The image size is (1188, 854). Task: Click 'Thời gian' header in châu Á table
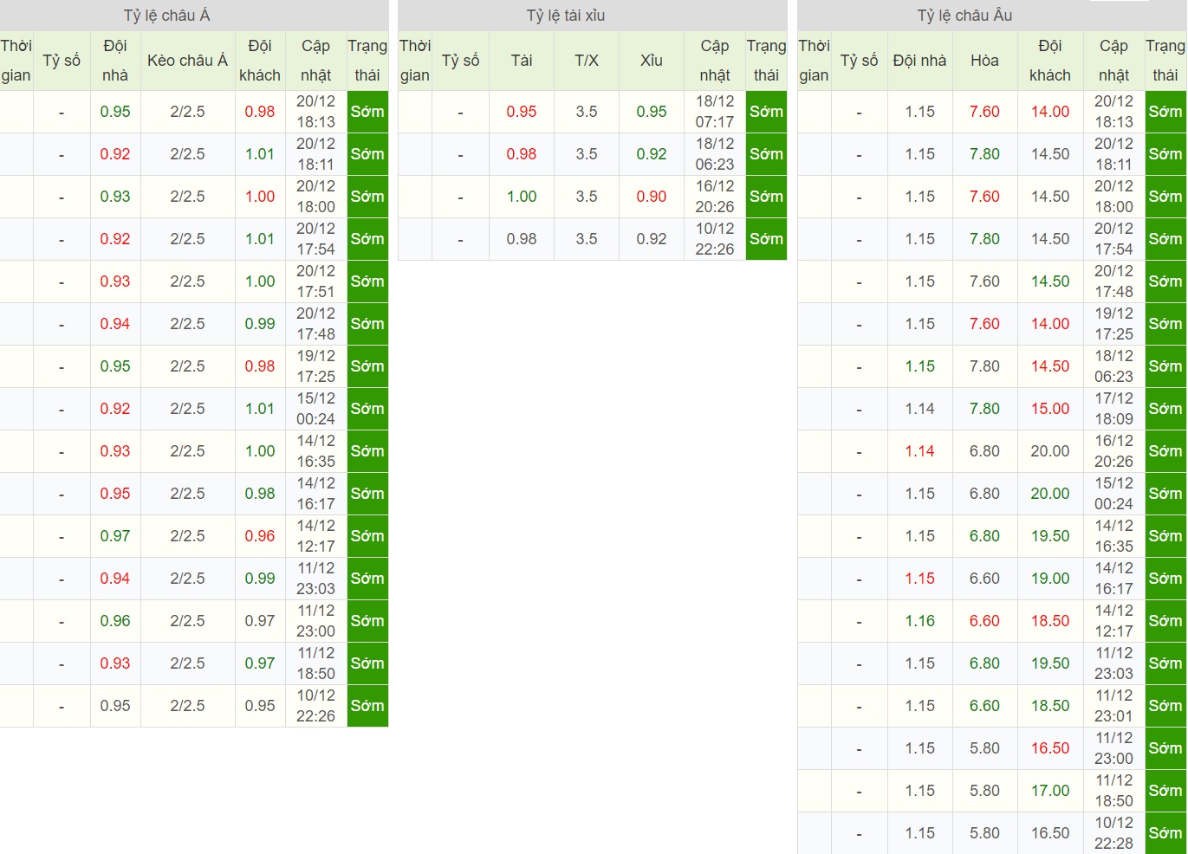point(16,61)
